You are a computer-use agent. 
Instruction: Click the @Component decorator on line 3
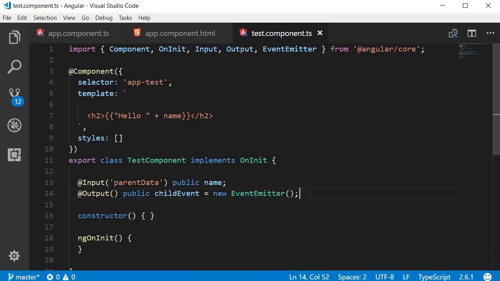(x=91, y=71)
